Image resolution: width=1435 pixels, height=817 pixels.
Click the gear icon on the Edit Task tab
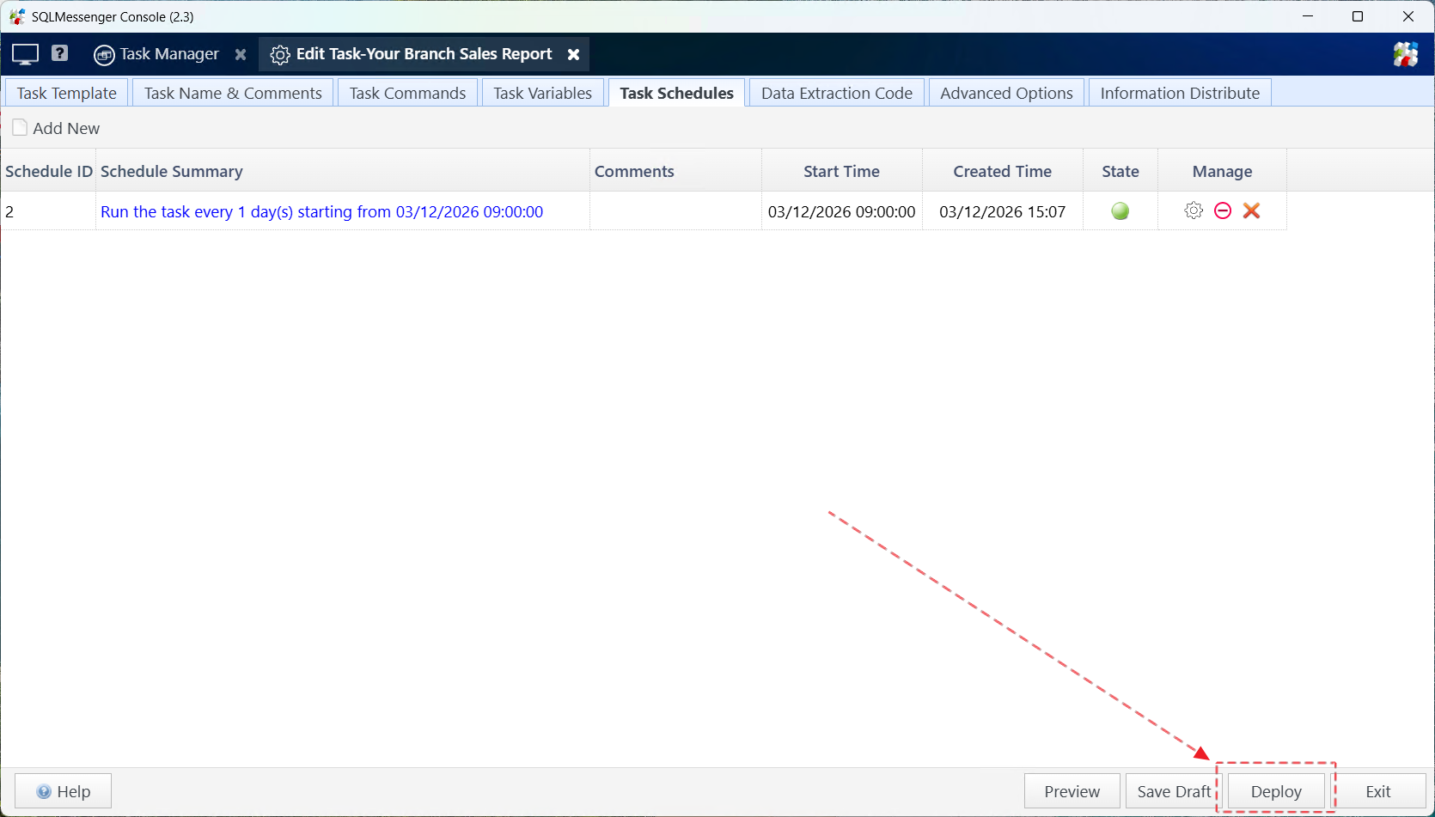point(279,54)
